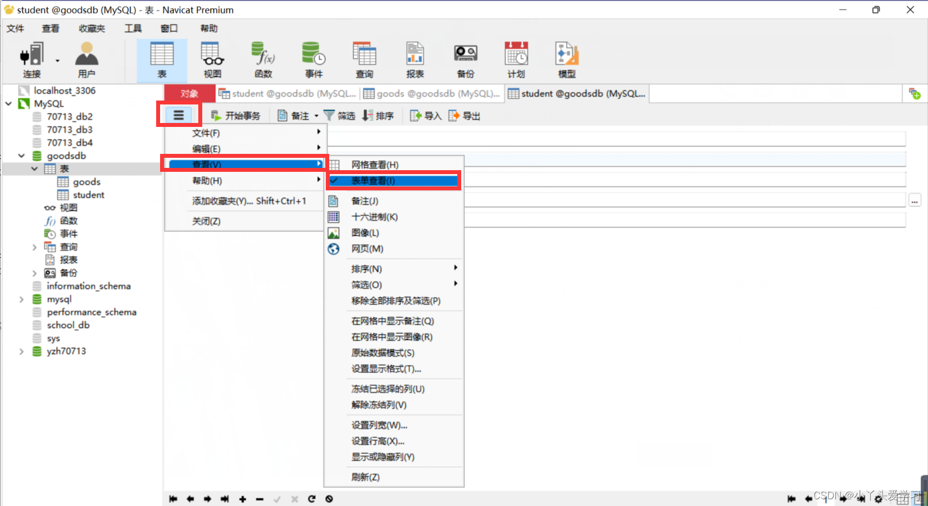Collapse the goodsdb database node

[x=21, y=156]
